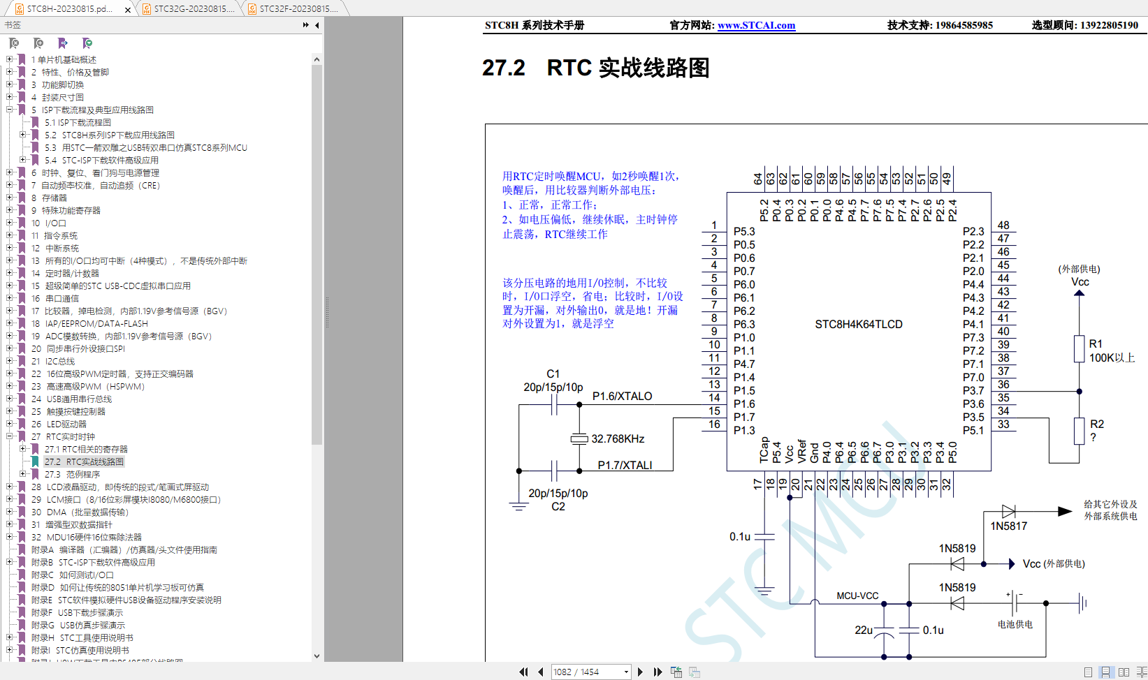Switch to continuous facing view mode

tap(1142, 672)
